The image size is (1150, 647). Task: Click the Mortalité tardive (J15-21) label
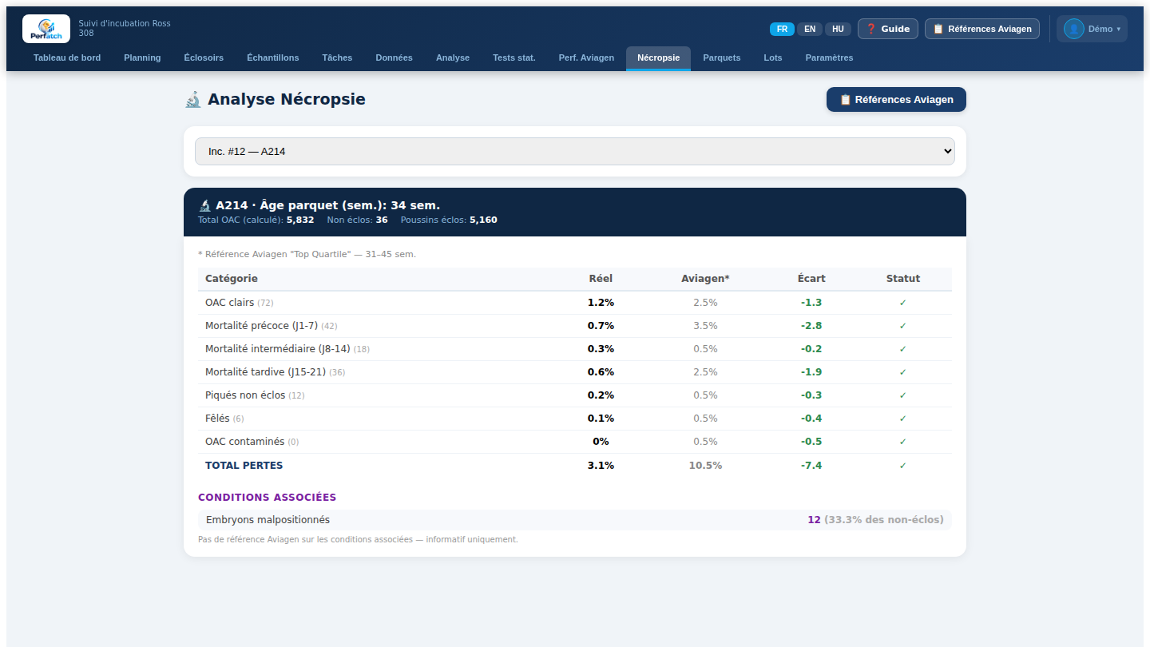265,372
